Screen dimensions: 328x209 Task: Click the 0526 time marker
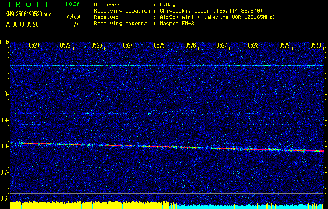tap(190, 45)
